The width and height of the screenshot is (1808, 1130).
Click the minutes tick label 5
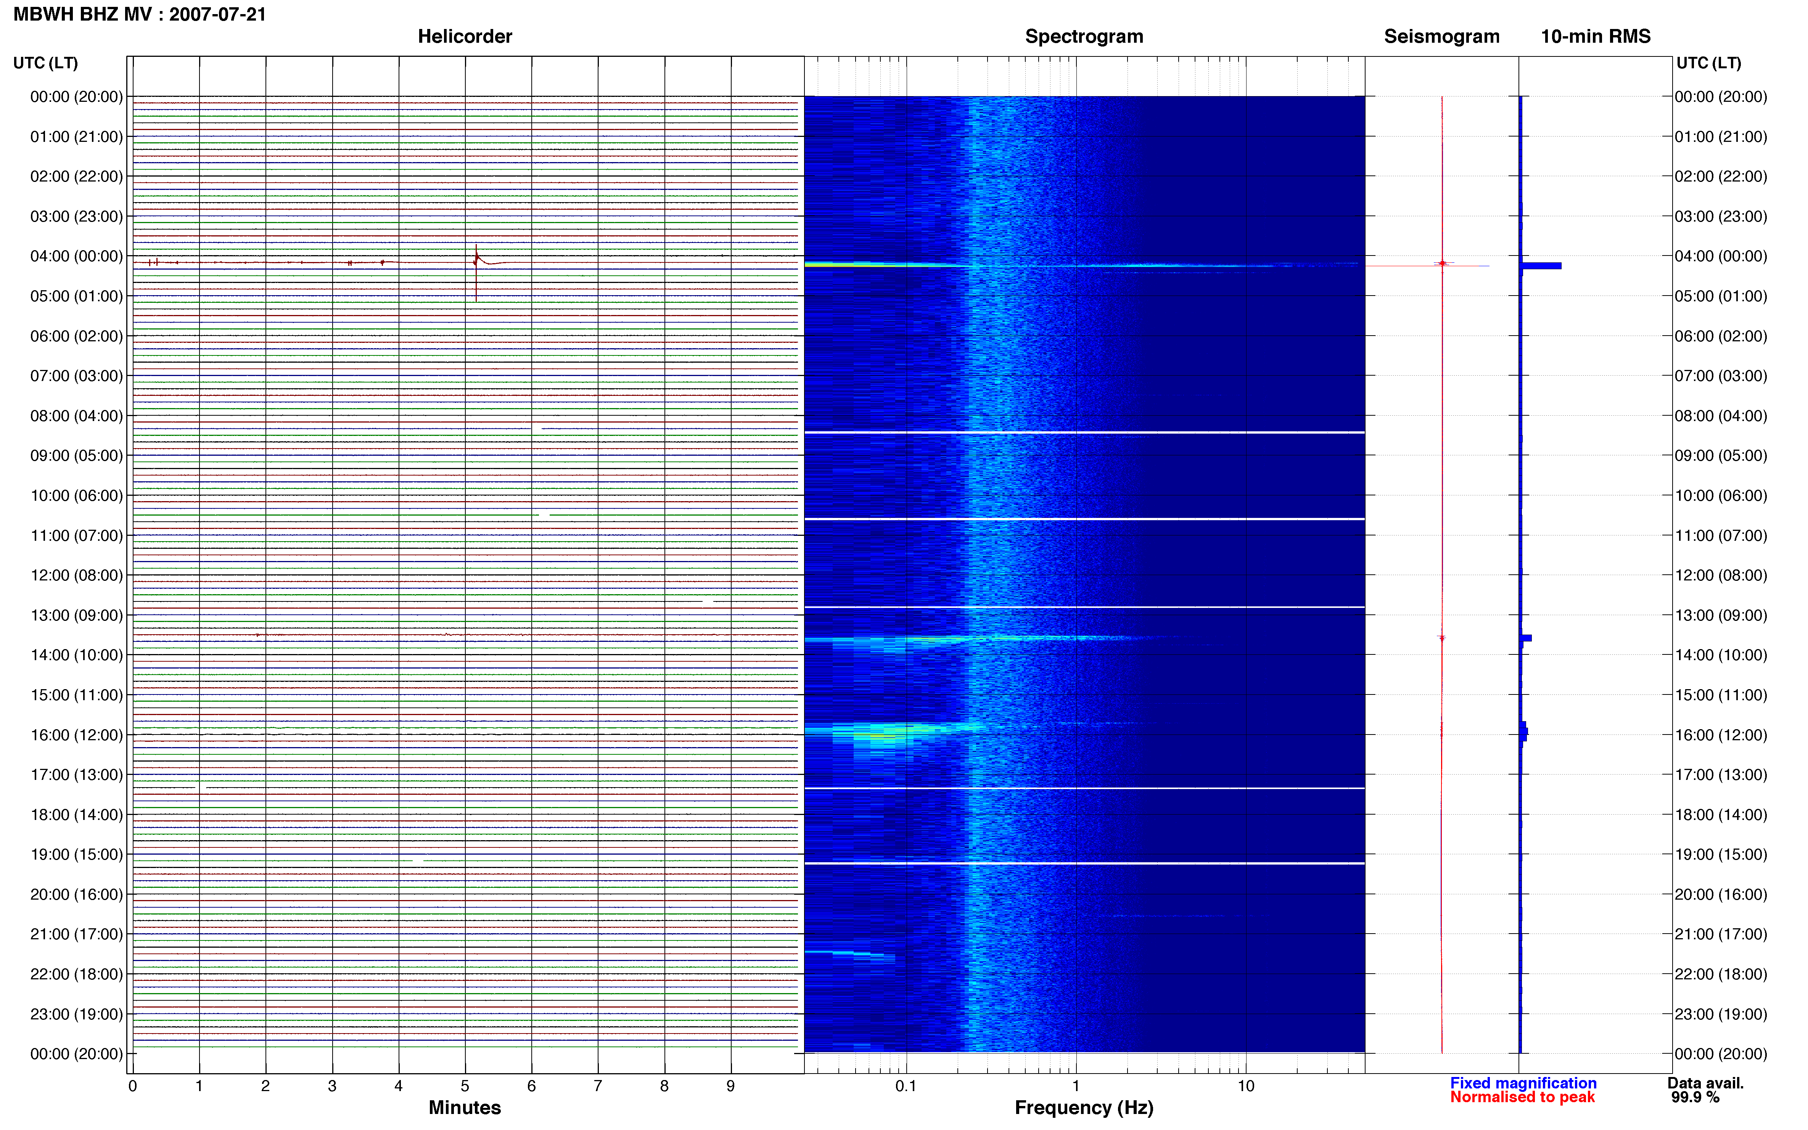(x=465, y=1086)
